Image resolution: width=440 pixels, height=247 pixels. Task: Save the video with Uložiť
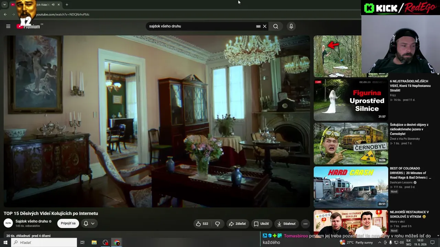(x=262, y=224)
